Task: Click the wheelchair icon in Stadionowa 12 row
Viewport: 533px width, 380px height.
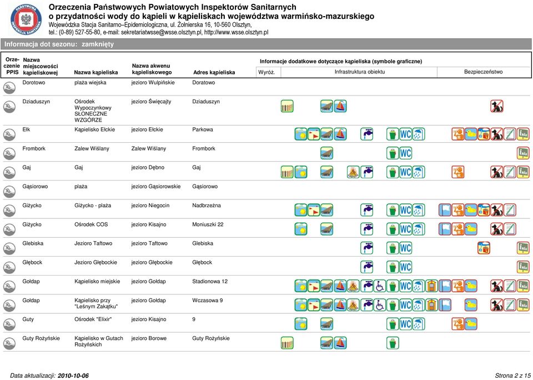Action: 380,286
